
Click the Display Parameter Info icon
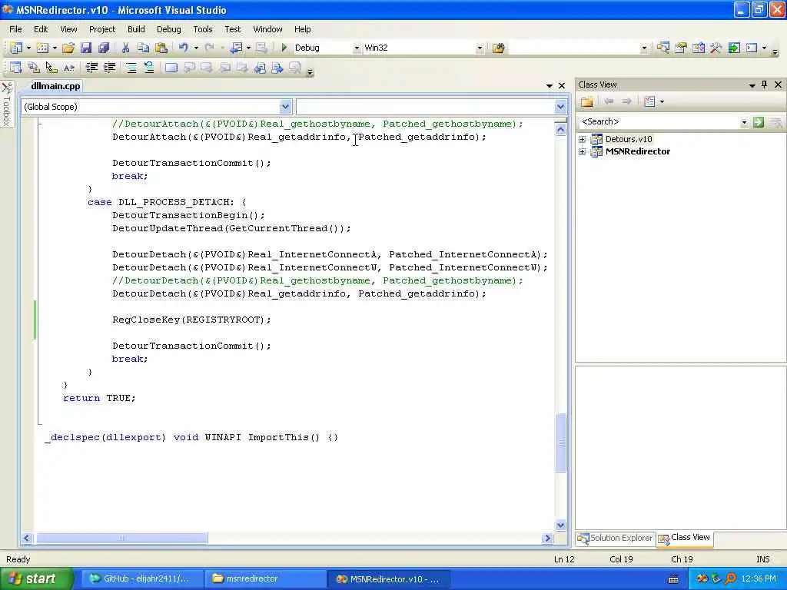pyautogui.click(x=34, y=68)
